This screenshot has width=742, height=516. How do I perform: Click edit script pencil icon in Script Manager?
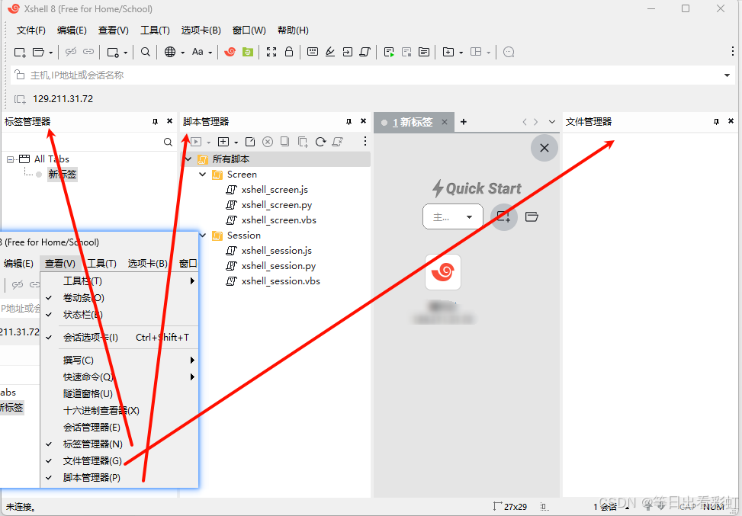pyautogui.click(x=250, y=142)
